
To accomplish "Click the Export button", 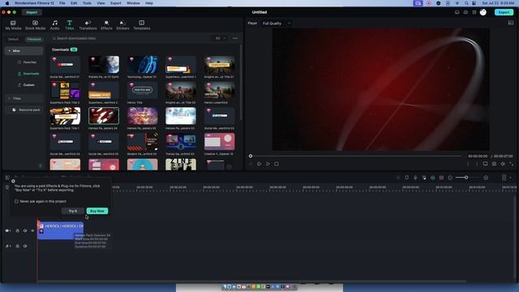I will [x=504, y=12].
